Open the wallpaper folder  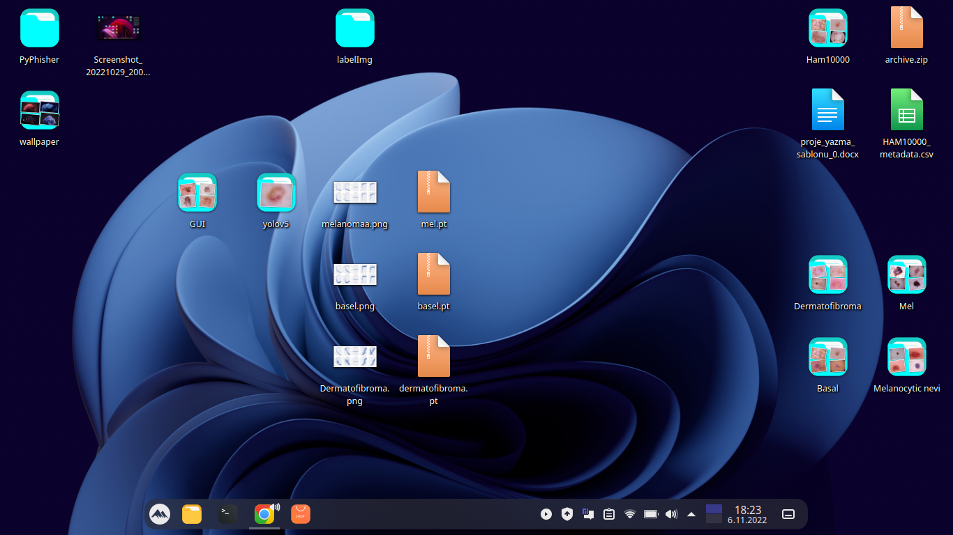pos(40,110)
